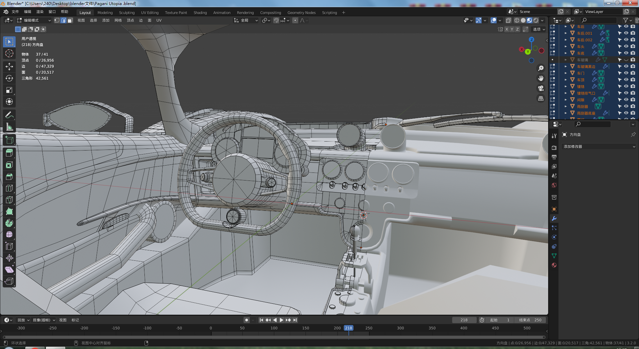Activate the 3D Cursor tool
The width and height of the screenshot is (639, 349).
(x=9, y=53)
